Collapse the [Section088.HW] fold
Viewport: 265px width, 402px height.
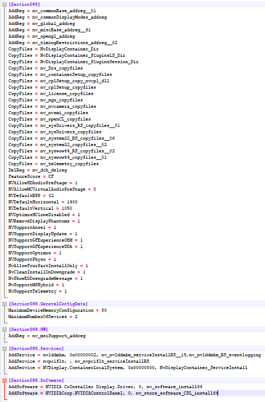4,329
